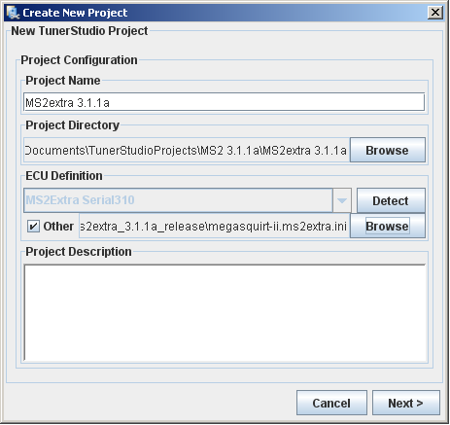
Task: Proceed with the Next > button
Action: click(406, 403)
